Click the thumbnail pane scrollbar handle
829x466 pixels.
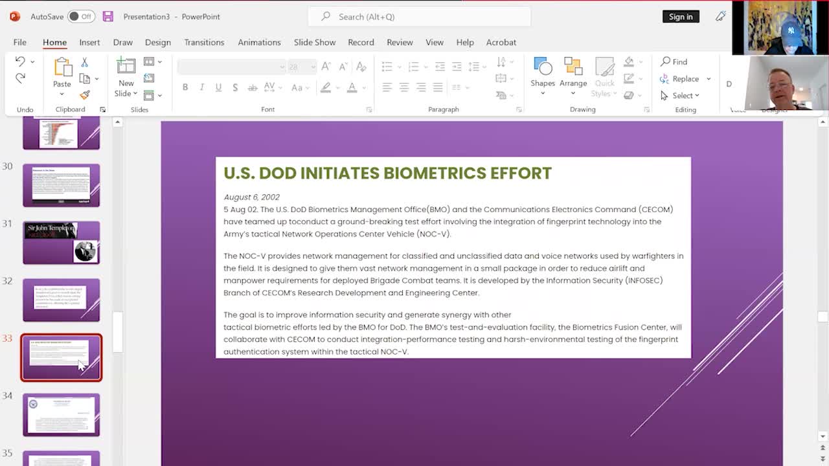(x=118, y=332)
